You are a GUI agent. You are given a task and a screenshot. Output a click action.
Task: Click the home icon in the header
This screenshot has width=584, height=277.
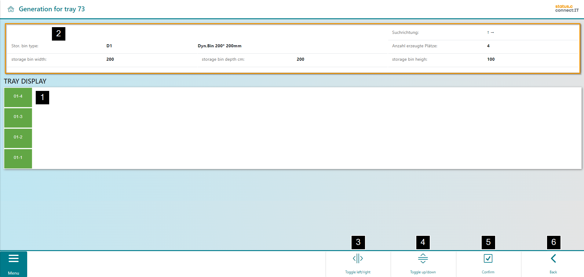11,9
